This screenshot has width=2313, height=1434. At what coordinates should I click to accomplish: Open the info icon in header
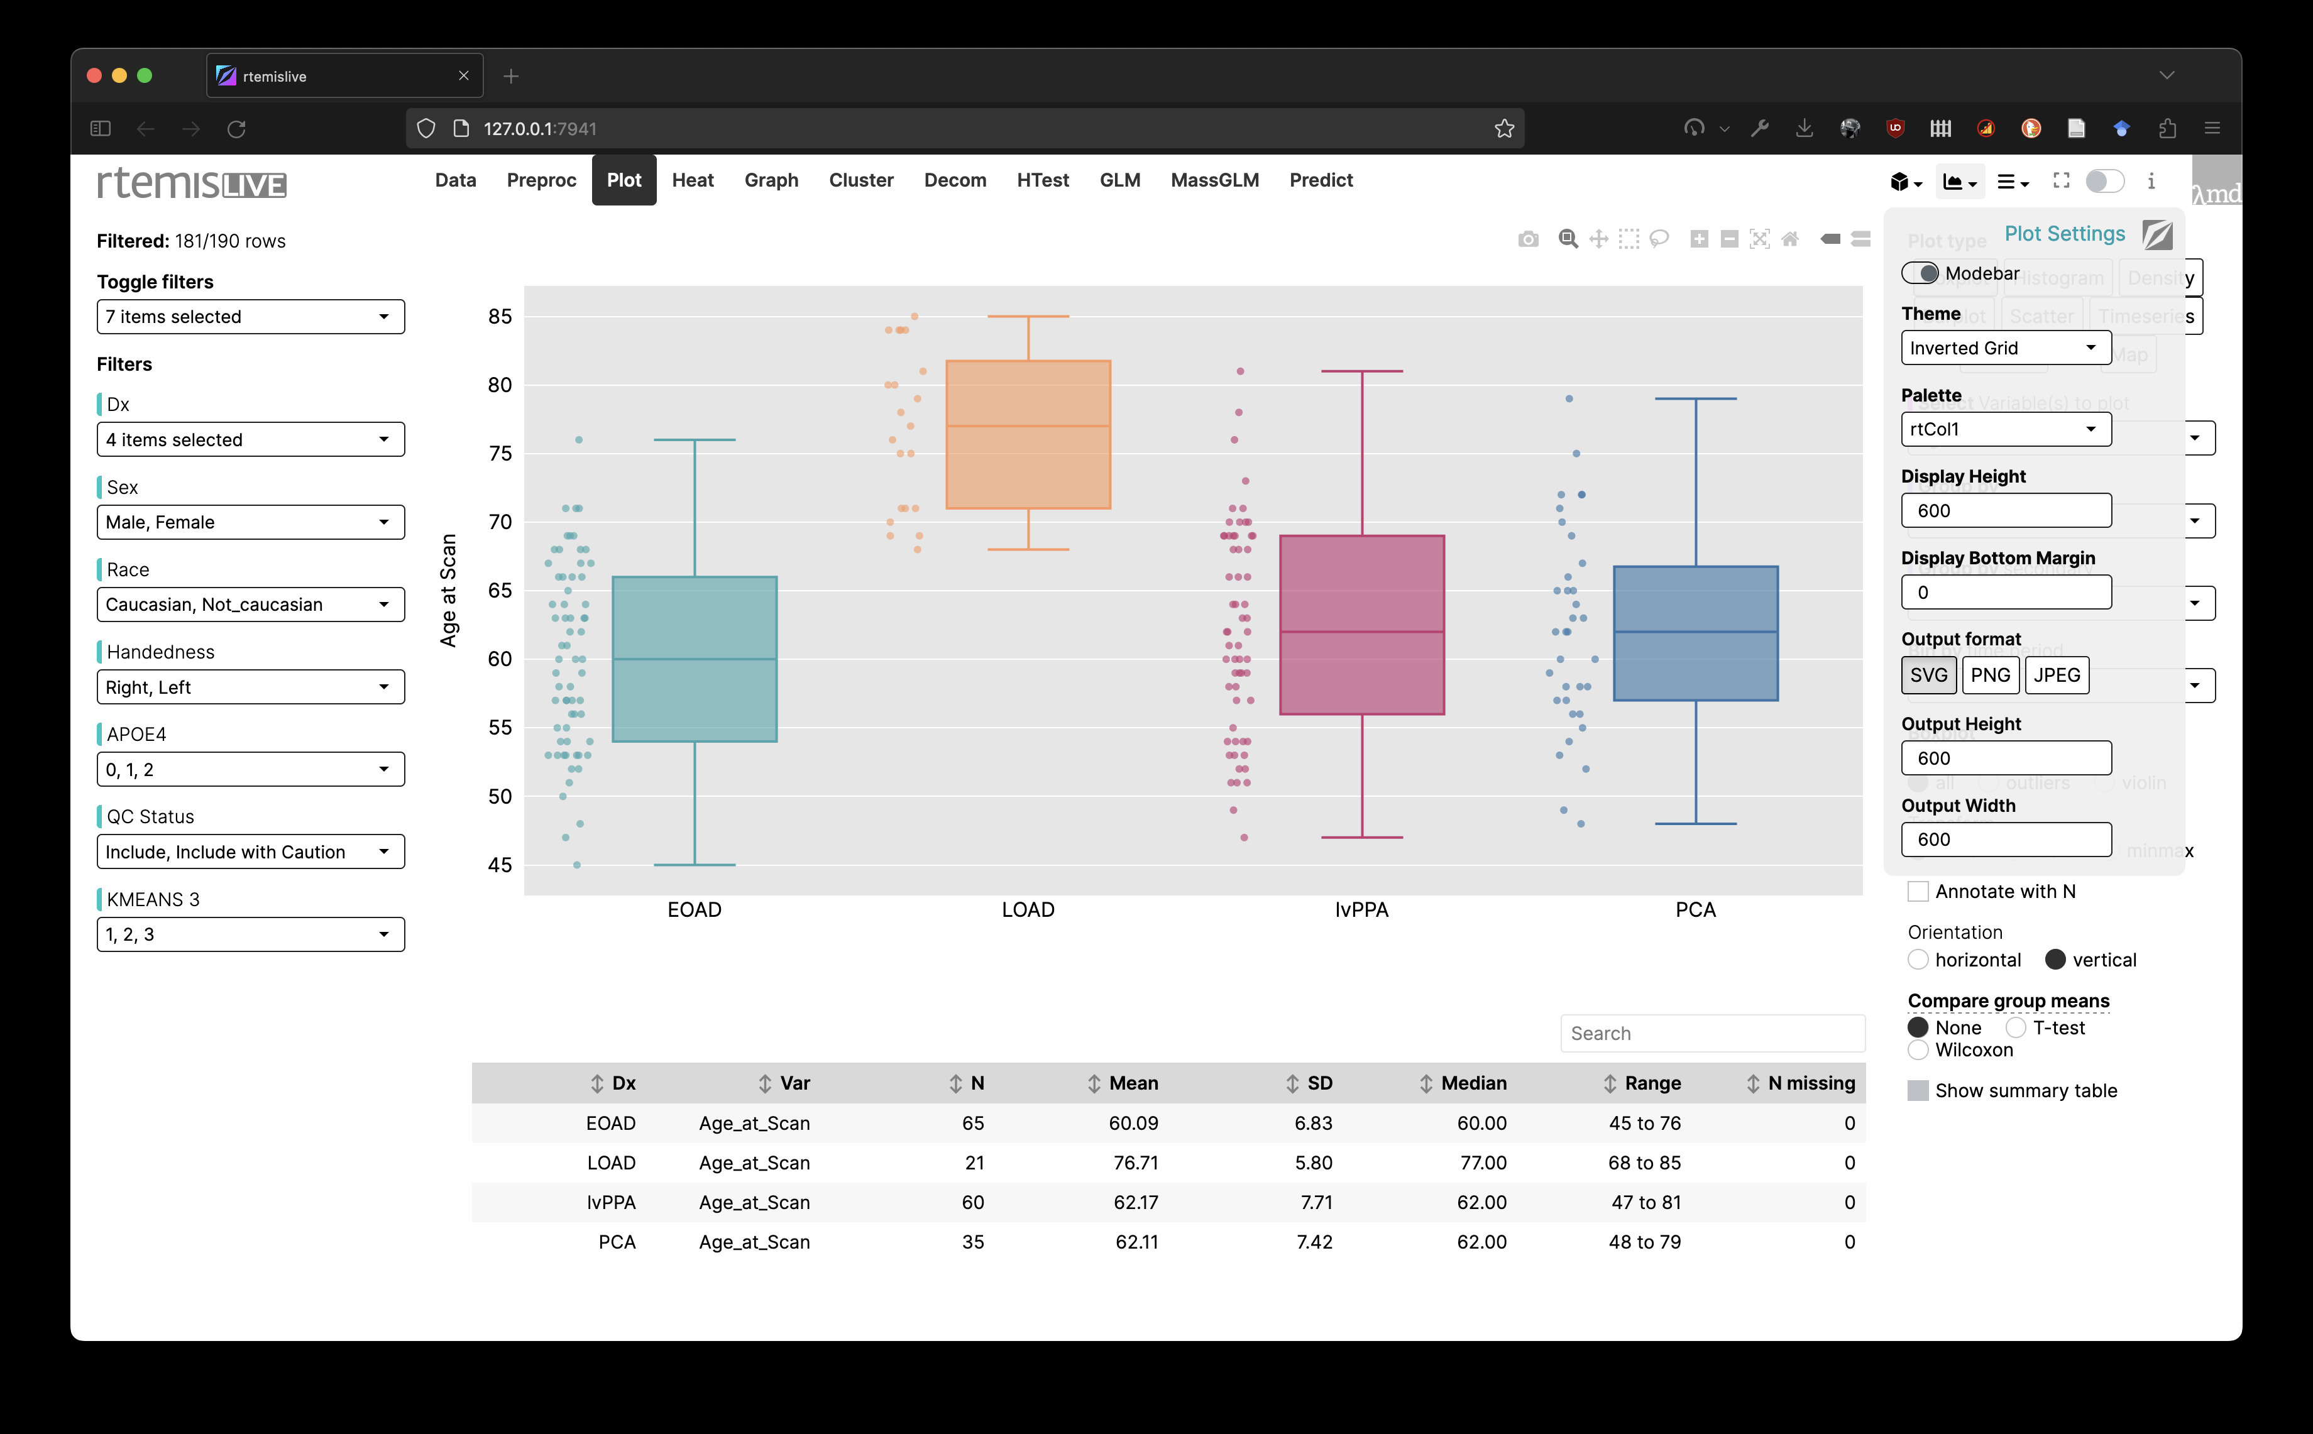pyautogui.click(x=2151, y=180)
